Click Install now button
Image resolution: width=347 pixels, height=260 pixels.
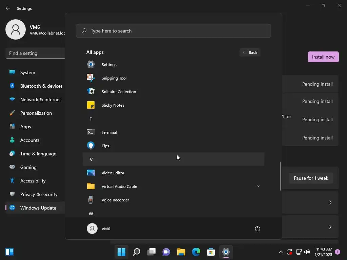(x=323, y=57)
